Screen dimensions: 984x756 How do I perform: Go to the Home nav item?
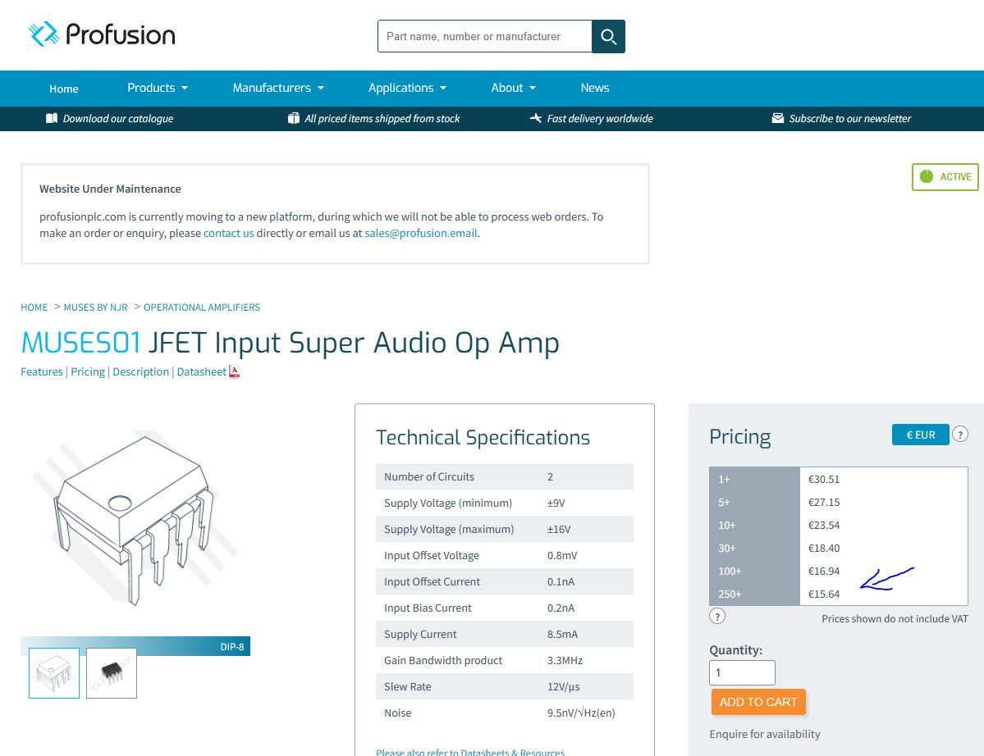coord(64,89)
